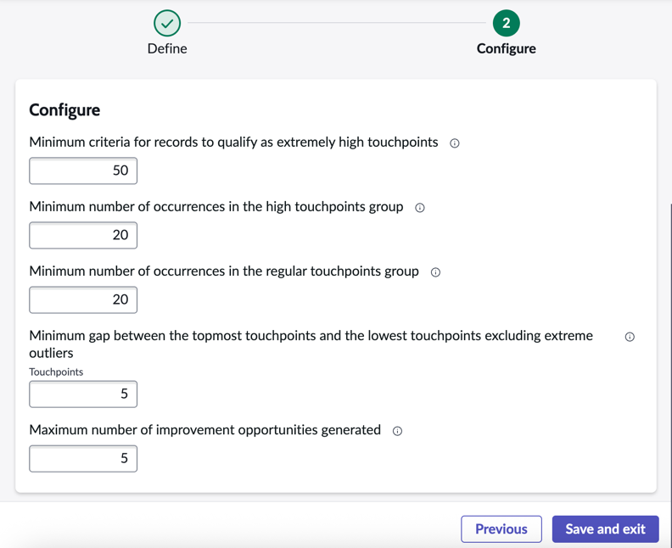Image resolution: width=672 pixels, height=548 pixels.
Task: Click the Define step label
Action: pos(167,48)
